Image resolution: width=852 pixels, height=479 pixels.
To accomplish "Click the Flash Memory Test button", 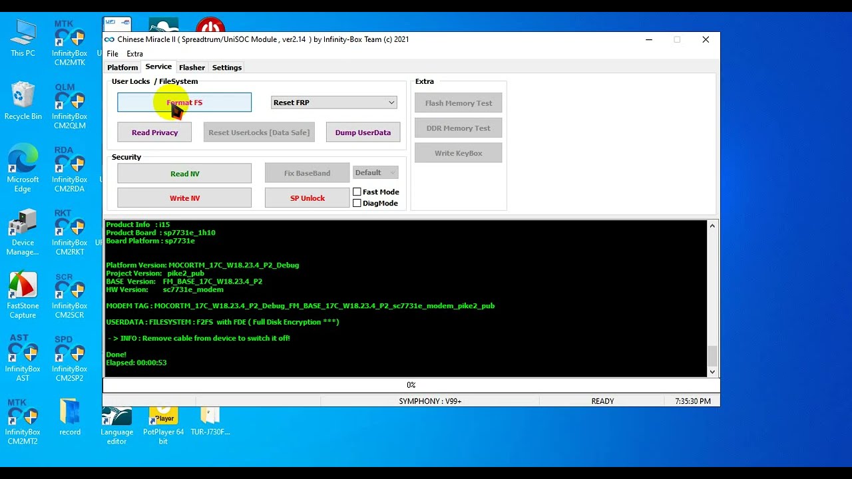I will click(459, 103).
